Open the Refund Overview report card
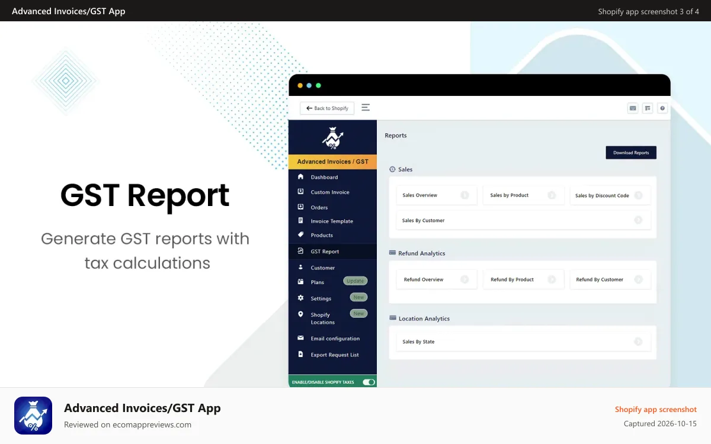Screen dimensions: 711x444 [x=436, y=279]
